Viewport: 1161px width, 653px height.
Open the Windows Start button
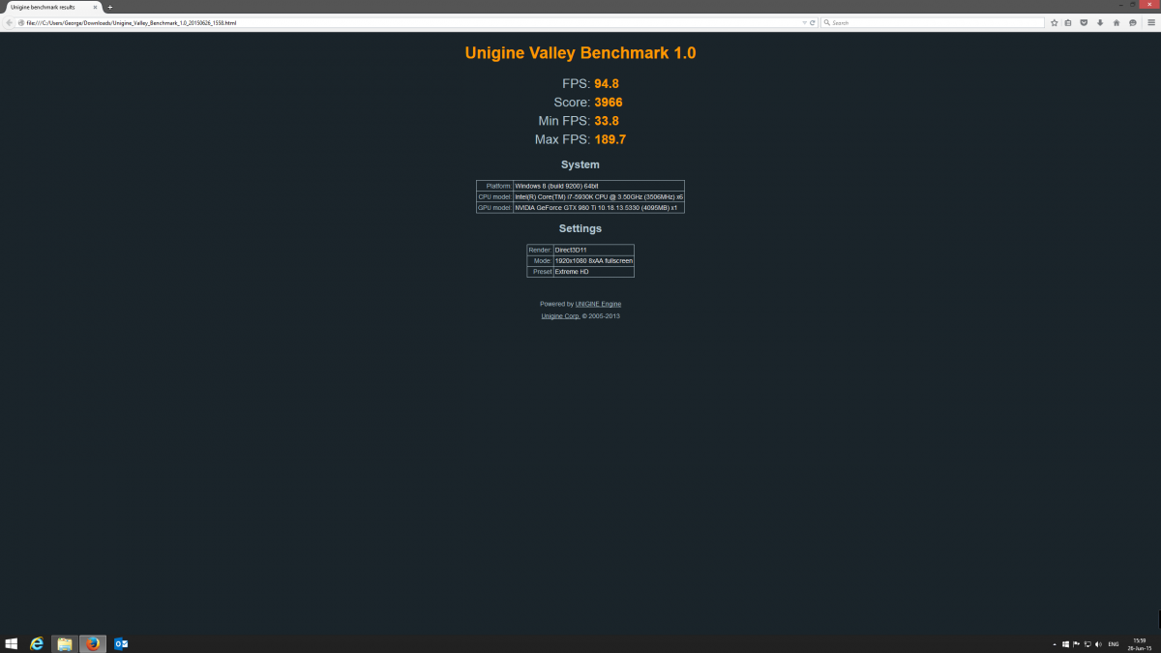[12, 643]
